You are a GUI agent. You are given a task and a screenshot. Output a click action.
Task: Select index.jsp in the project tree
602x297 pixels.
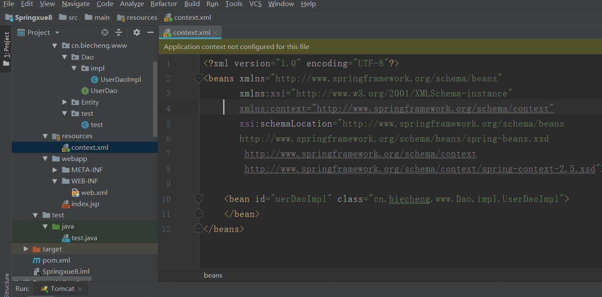pos(85,204)
